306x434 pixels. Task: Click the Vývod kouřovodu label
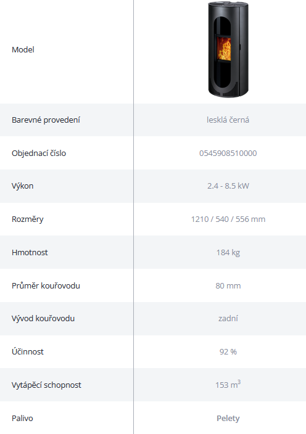43,319
